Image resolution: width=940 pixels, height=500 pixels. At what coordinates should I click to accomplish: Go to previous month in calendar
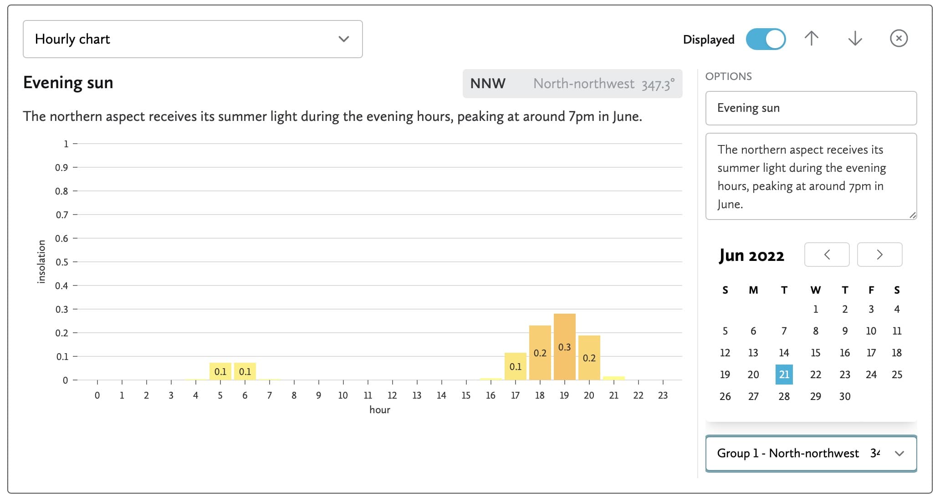[827, 255]
